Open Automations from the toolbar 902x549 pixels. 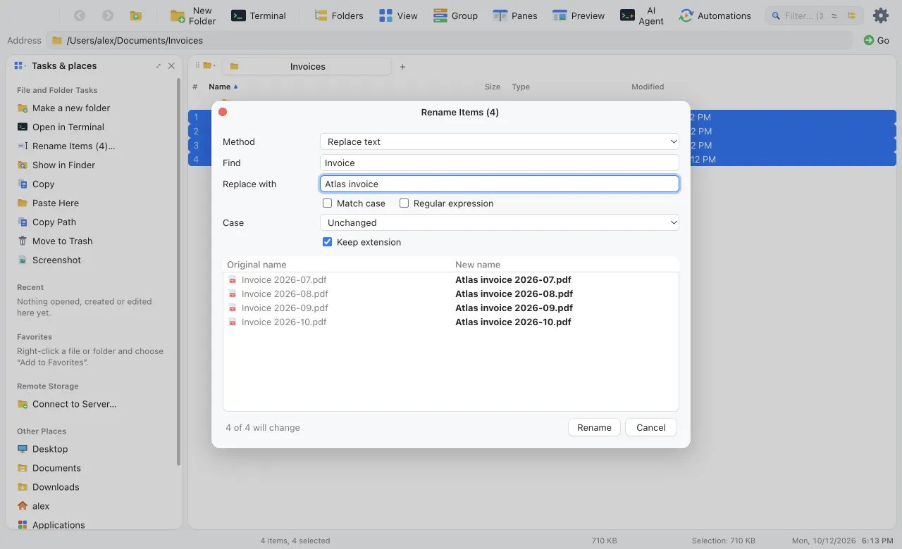715,15
